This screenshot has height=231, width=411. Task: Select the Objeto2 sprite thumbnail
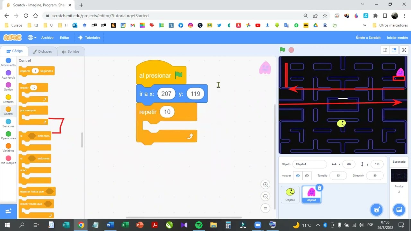pyautogui.click(x=290, y=194)
